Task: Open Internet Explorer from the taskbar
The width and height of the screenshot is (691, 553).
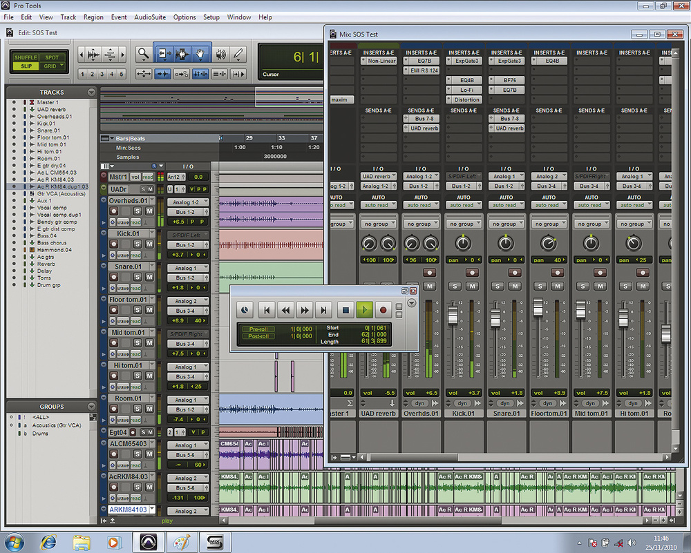Action: [49, 541]
